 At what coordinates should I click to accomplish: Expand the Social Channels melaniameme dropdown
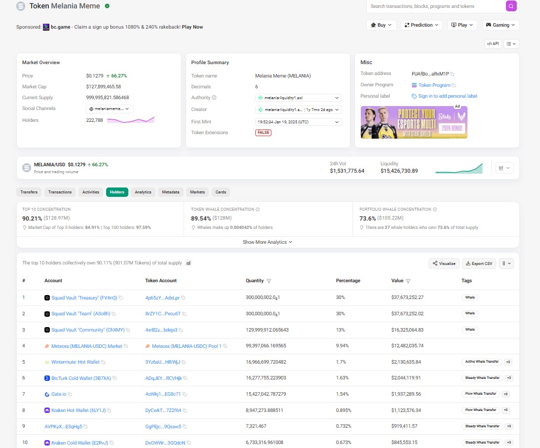[109, 109]
